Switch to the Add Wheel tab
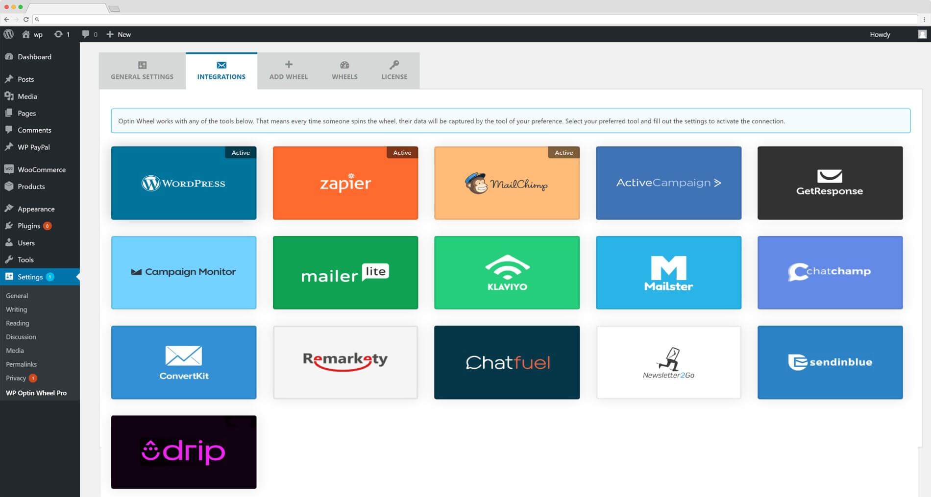This screenshot has width=931, height=497. click(289, 71)
